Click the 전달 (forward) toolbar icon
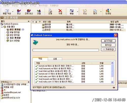This screenshot has height=103, width=127. click(39, 12)
